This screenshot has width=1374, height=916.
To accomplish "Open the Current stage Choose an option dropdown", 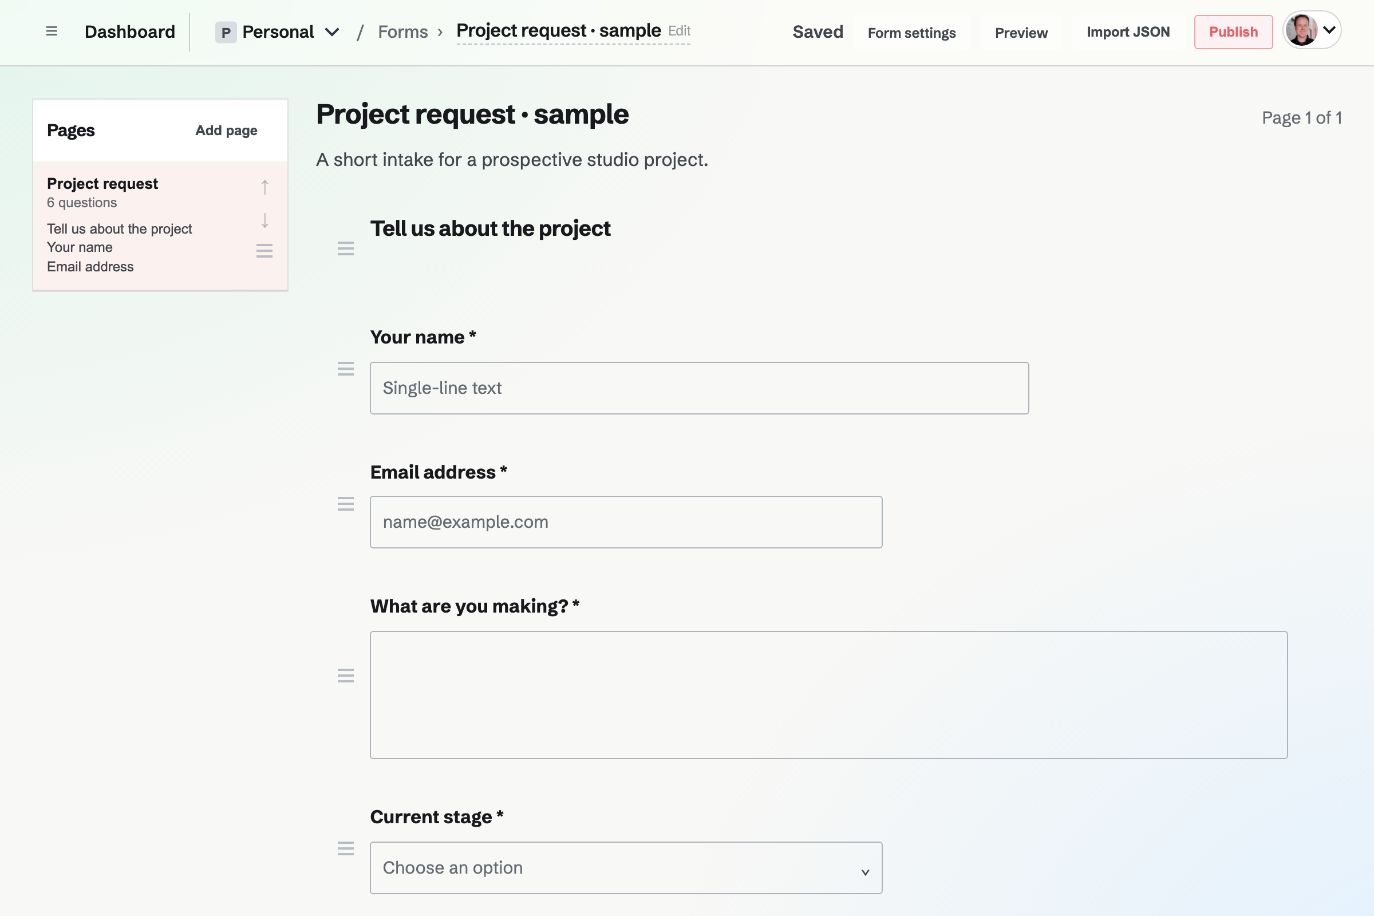I will click(626, 867).
